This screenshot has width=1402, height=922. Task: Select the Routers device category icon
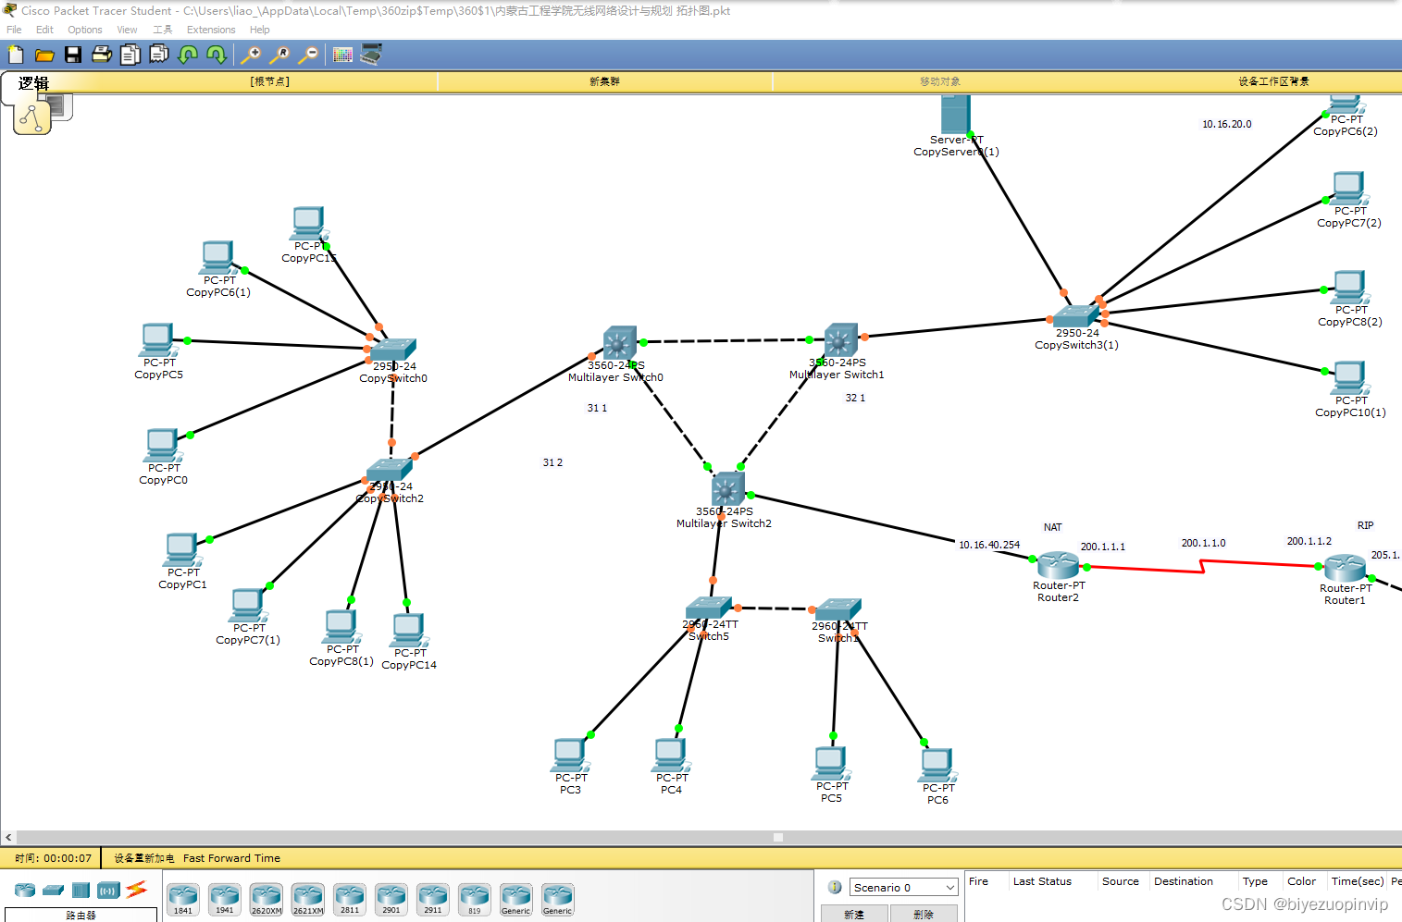[25, 890]
